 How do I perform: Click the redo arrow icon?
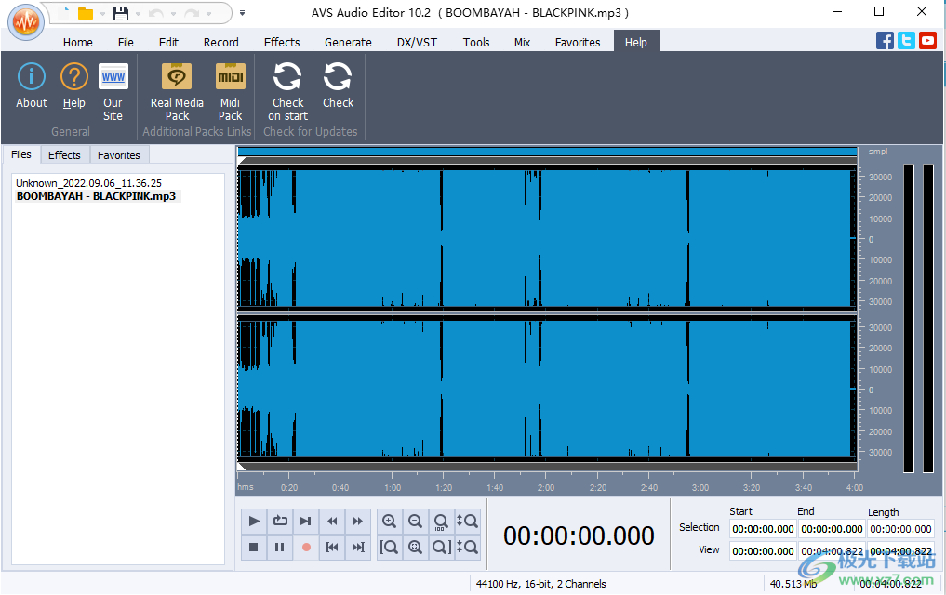pos(192,13)
